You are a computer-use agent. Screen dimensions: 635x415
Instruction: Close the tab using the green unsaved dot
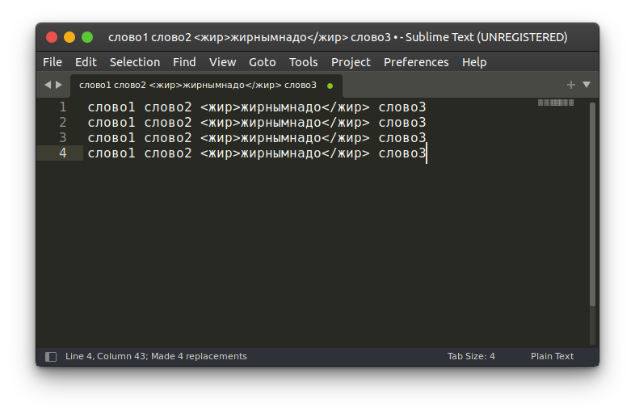[x=330, y=86]
